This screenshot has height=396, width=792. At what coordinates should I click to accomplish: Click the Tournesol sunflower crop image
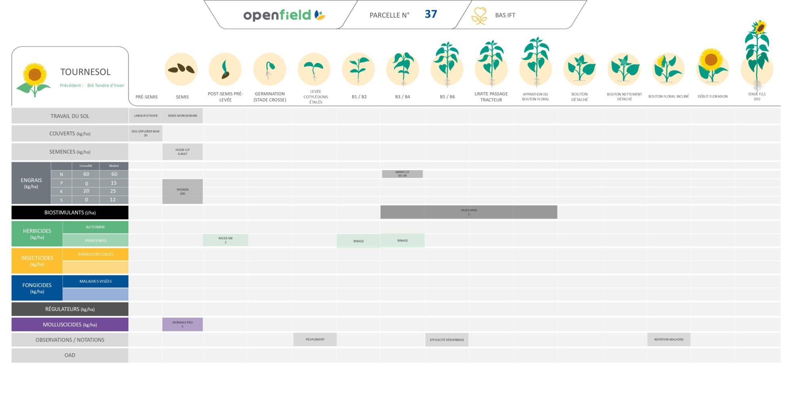point(34,79)
